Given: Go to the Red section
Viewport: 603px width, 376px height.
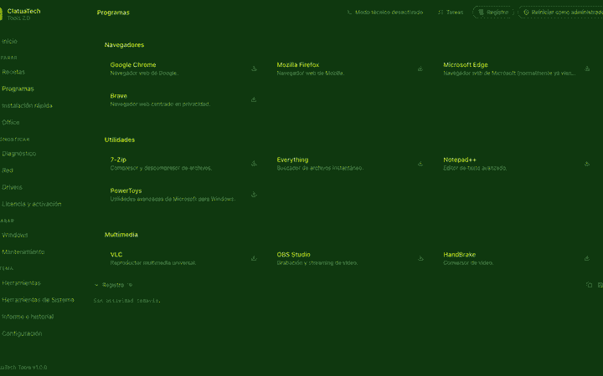Looking at the screenshot, I should [x=8, y=170].
